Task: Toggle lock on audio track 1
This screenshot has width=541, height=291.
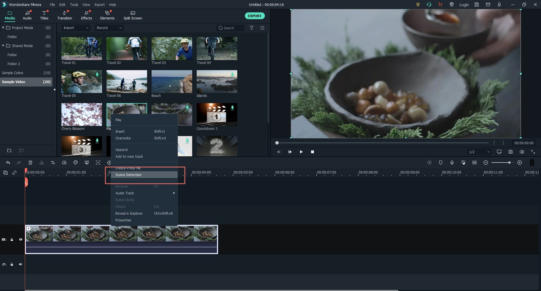Action: click(12, 264)
